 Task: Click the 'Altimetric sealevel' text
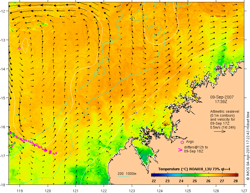click(225, 112)
